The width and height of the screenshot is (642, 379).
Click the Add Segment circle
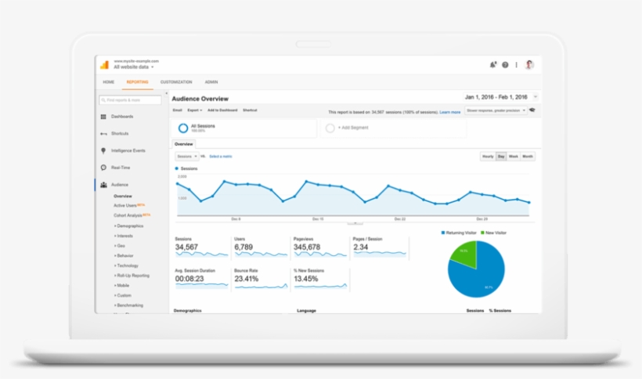click(x=330, y=128)
